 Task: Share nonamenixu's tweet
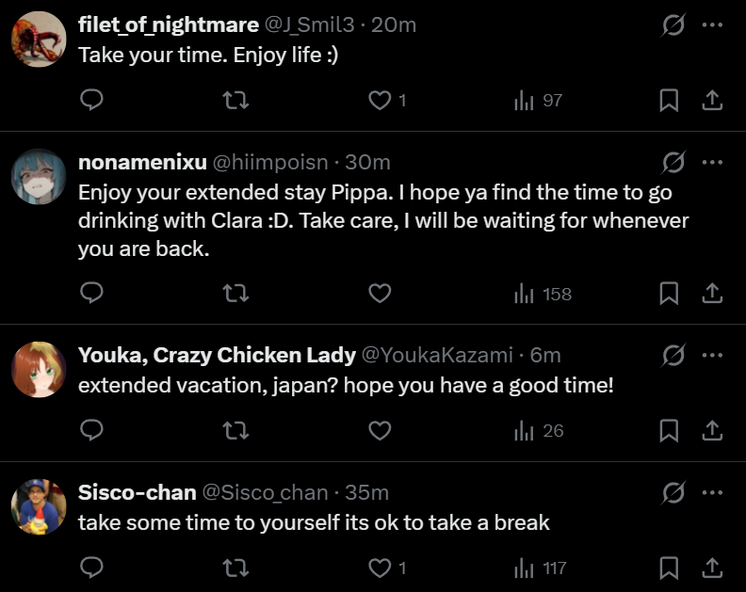coord(713,294)
